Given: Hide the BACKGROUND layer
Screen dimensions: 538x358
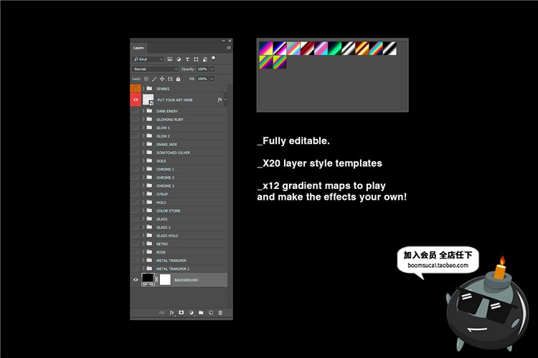Looking at the screenshot, I should 136,280.
